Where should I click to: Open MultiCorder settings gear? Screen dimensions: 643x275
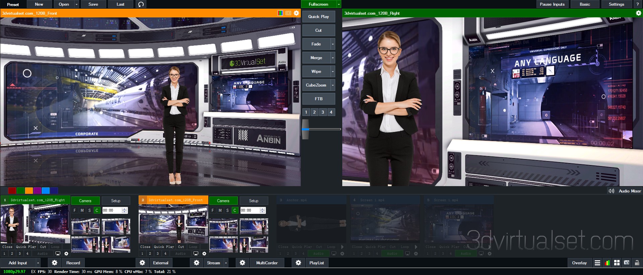tap(242, 263)
